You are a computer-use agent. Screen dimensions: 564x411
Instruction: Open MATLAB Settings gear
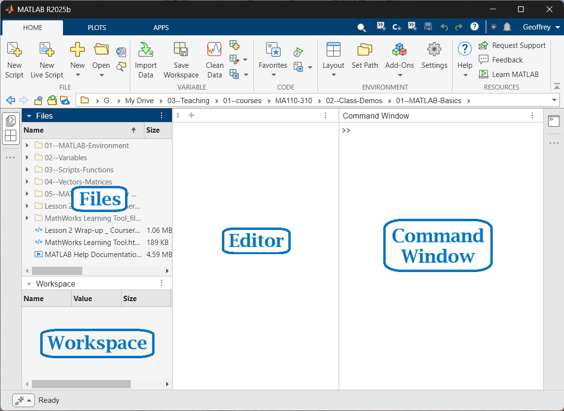coord(434,50)
